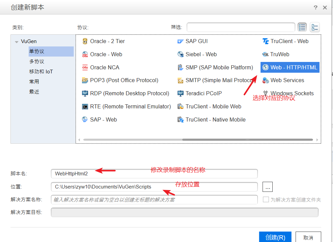Open the 常用 category

pos(34,82)
